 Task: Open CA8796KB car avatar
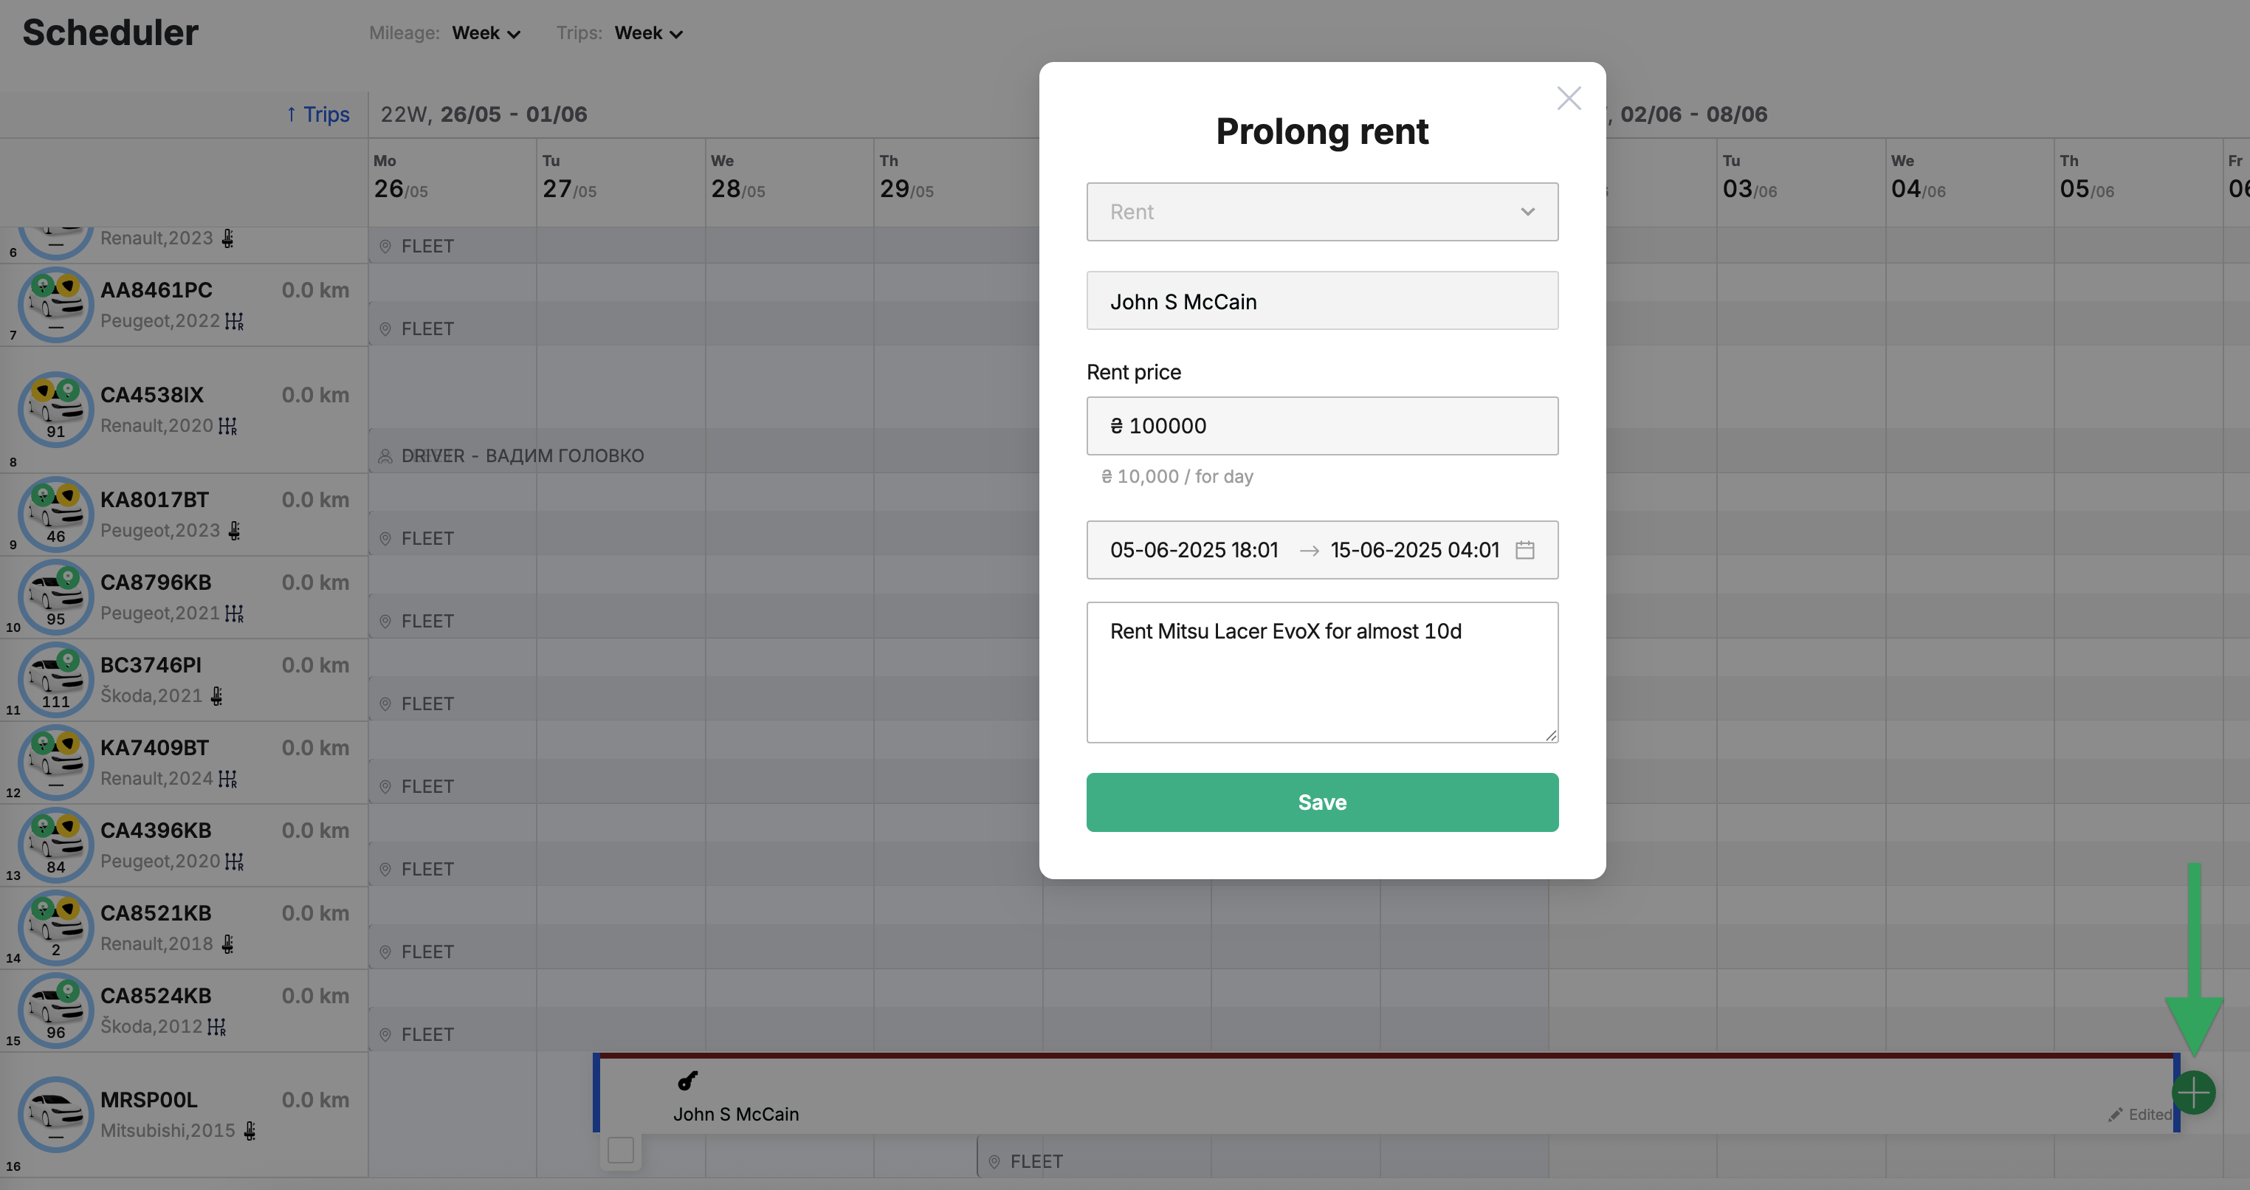(56, 596)
